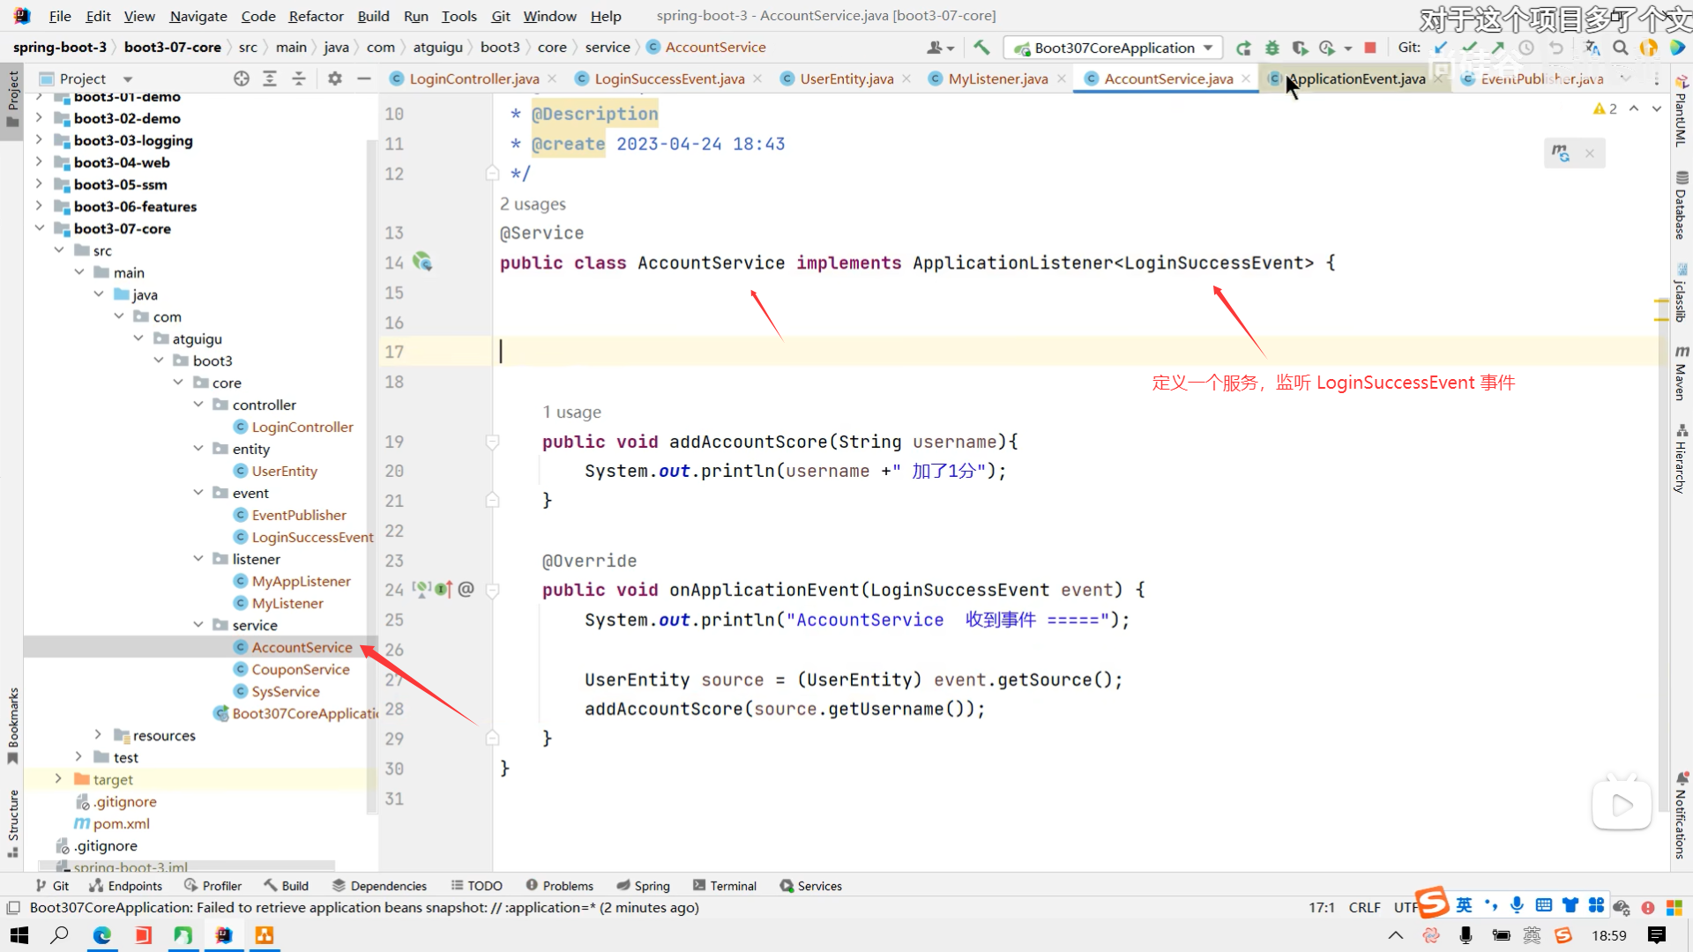Image resolution: width=1693 pixels, height=952 pixels.
Task: Expand the boot3-06-features module
Action: (x=39, y=206)
